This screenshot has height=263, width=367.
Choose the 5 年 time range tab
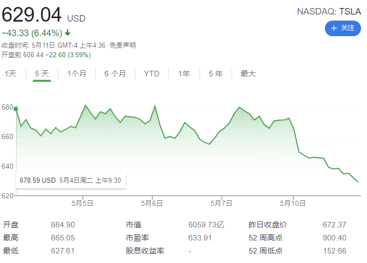pos(216,74)
